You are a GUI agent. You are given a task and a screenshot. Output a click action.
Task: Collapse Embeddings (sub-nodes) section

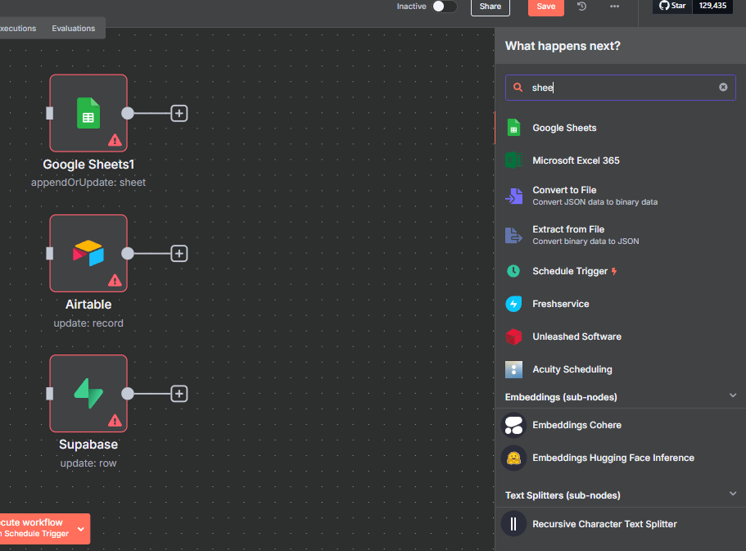click(733, 395)
